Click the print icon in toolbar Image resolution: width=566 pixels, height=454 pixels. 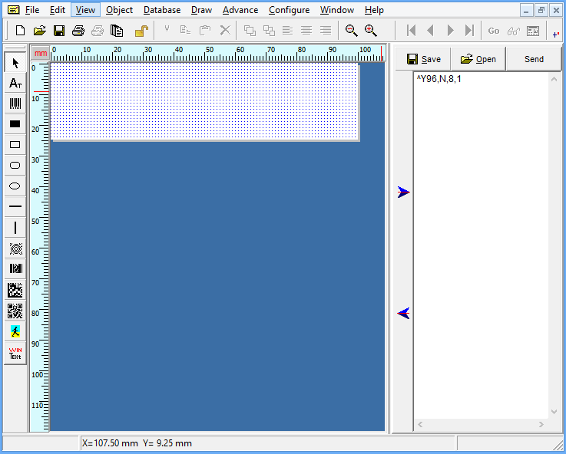click(78, 31)
